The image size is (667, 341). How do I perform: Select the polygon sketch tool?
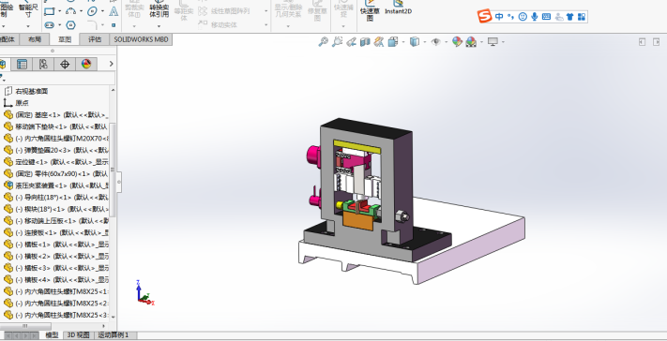point(71,25)
